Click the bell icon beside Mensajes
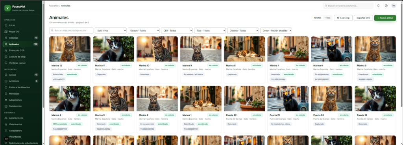Viewport: 403px width, 145px height. [x=6, y=94]
